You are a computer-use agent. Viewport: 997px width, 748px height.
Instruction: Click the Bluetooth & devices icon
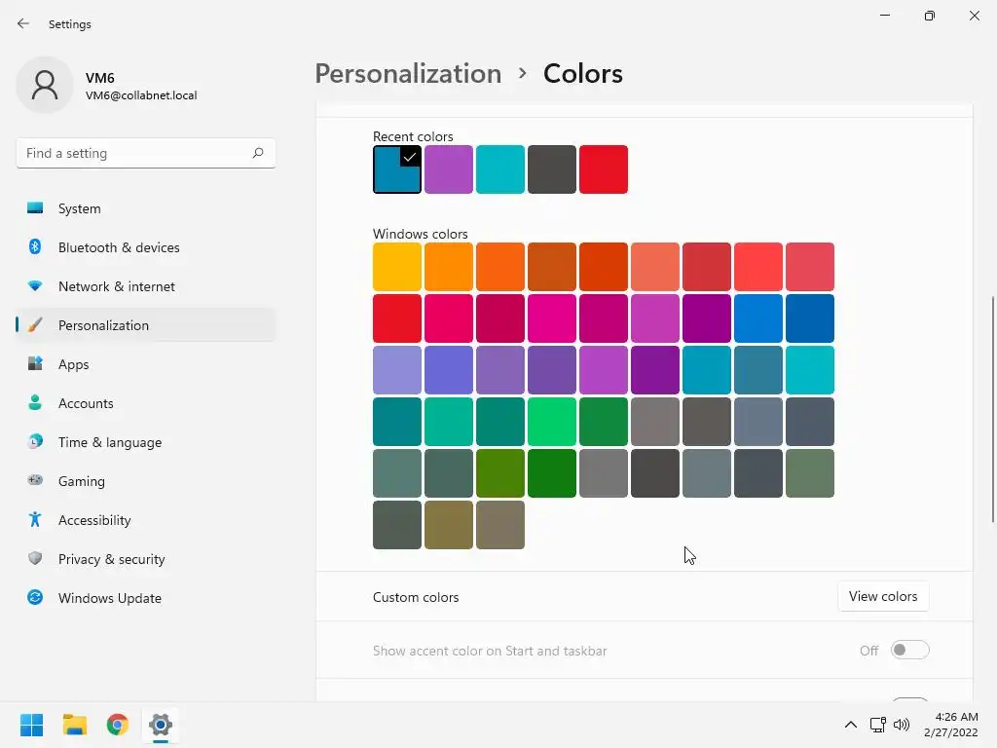35,247
